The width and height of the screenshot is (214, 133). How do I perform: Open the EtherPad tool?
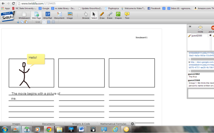click(48, 15)
